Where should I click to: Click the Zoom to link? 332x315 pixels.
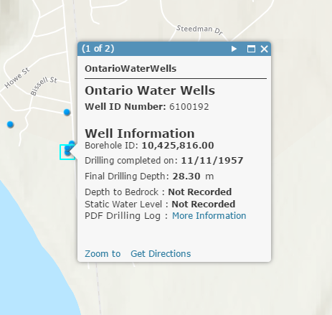[103, 253]
